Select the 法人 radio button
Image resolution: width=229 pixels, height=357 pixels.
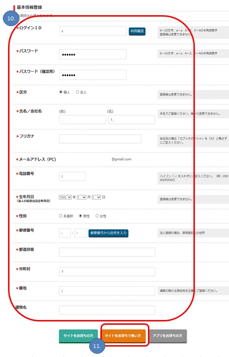(x=77, y=92)
